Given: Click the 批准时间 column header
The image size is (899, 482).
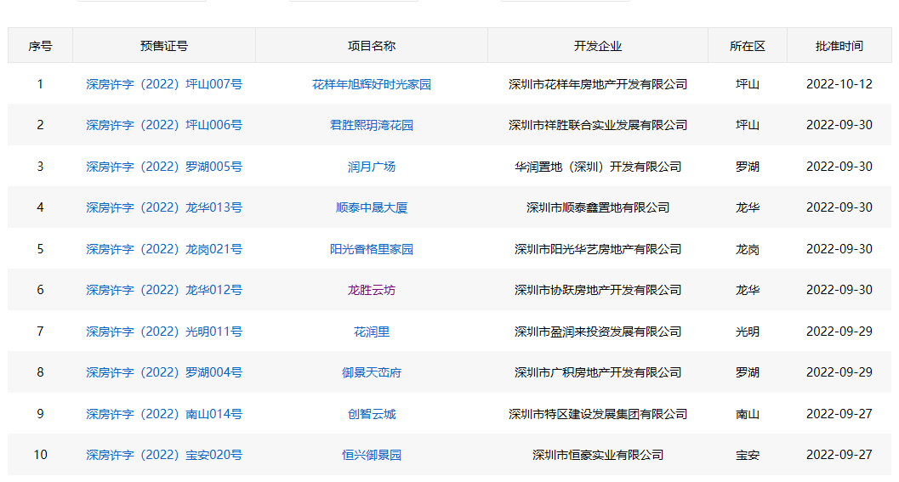Looking at the screenshot, I should 839,46.
